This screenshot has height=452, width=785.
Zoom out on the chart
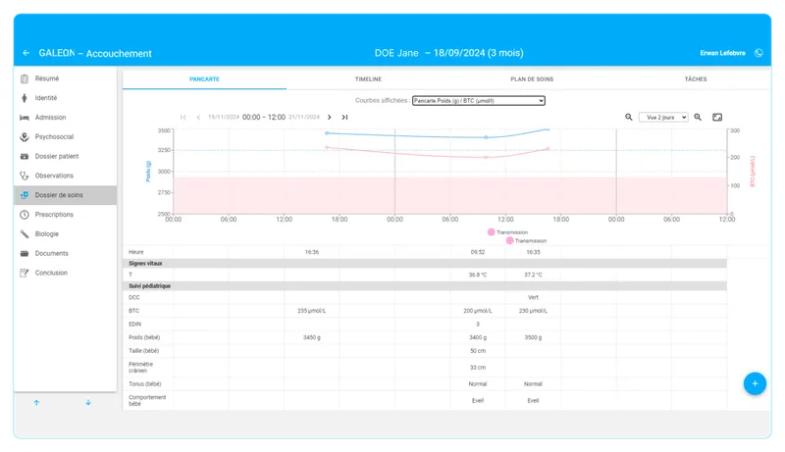(629, 117)
